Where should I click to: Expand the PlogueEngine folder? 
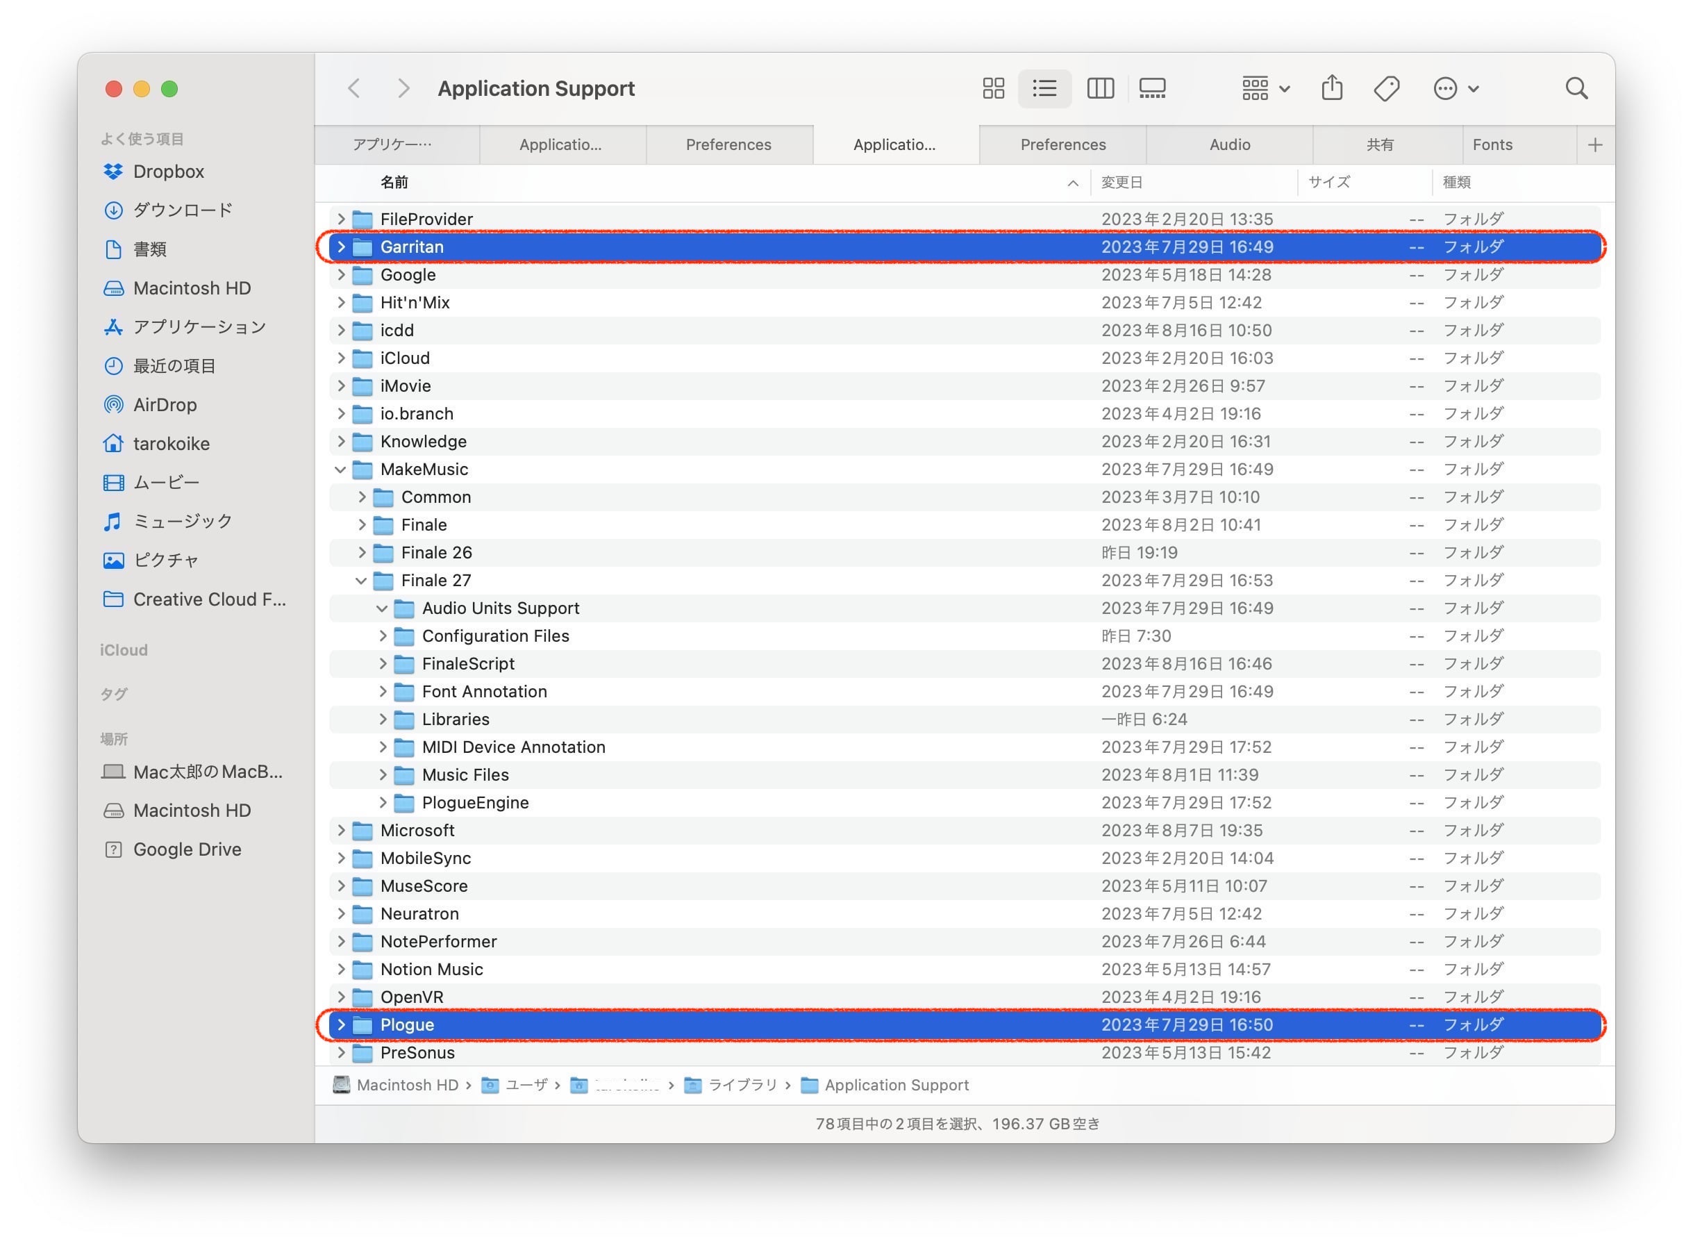pyautogui.click(x=383, y=804)
